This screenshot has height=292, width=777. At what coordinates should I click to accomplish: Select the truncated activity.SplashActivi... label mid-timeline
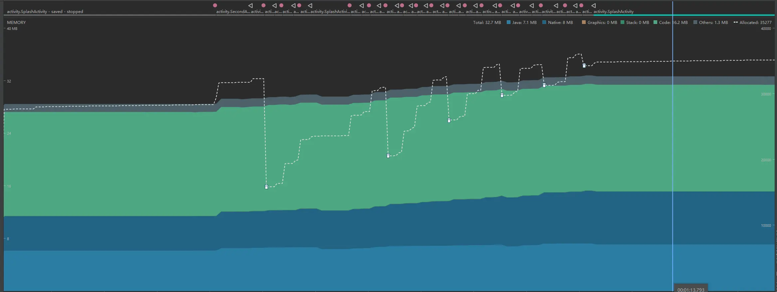[x=330, y=11]
